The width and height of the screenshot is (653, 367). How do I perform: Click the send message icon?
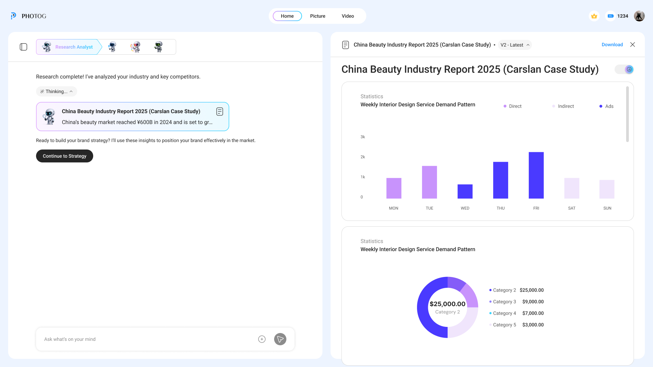click(x=280, y=339)
